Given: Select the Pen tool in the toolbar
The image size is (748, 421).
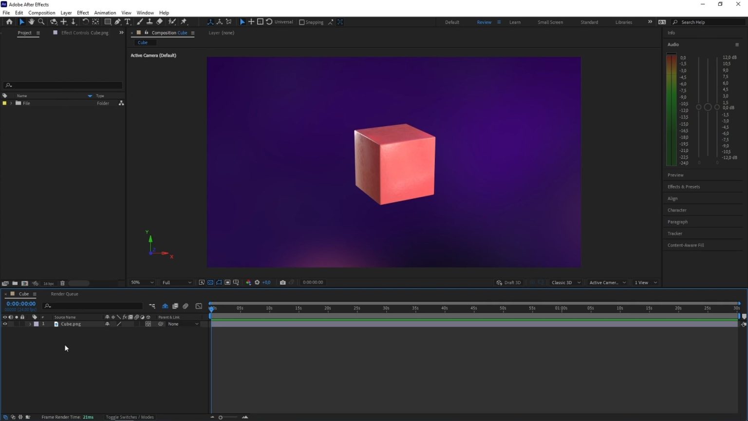Looking at the screenshot, I should coord(117,21).
